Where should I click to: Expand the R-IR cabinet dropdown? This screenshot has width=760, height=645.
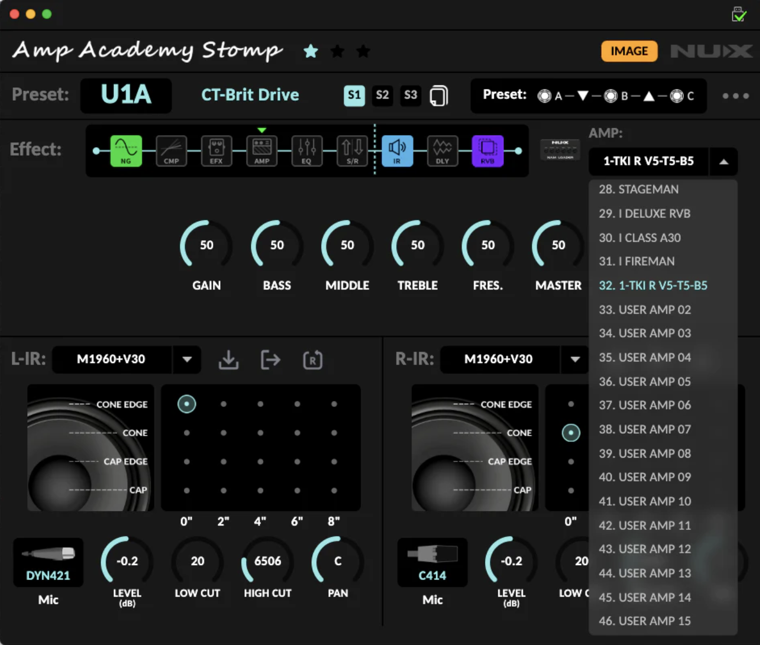tap(575, 360)
